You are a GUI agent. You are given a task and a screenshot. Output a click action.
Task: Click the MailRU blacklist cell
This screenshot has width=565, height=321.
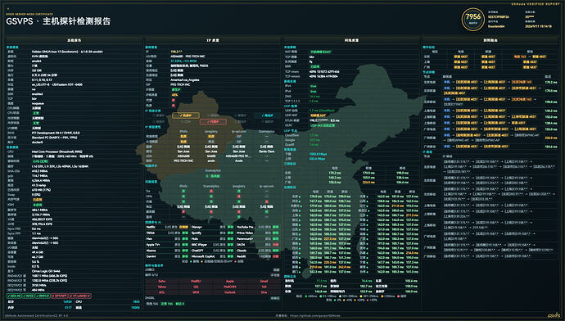[196, 281]
